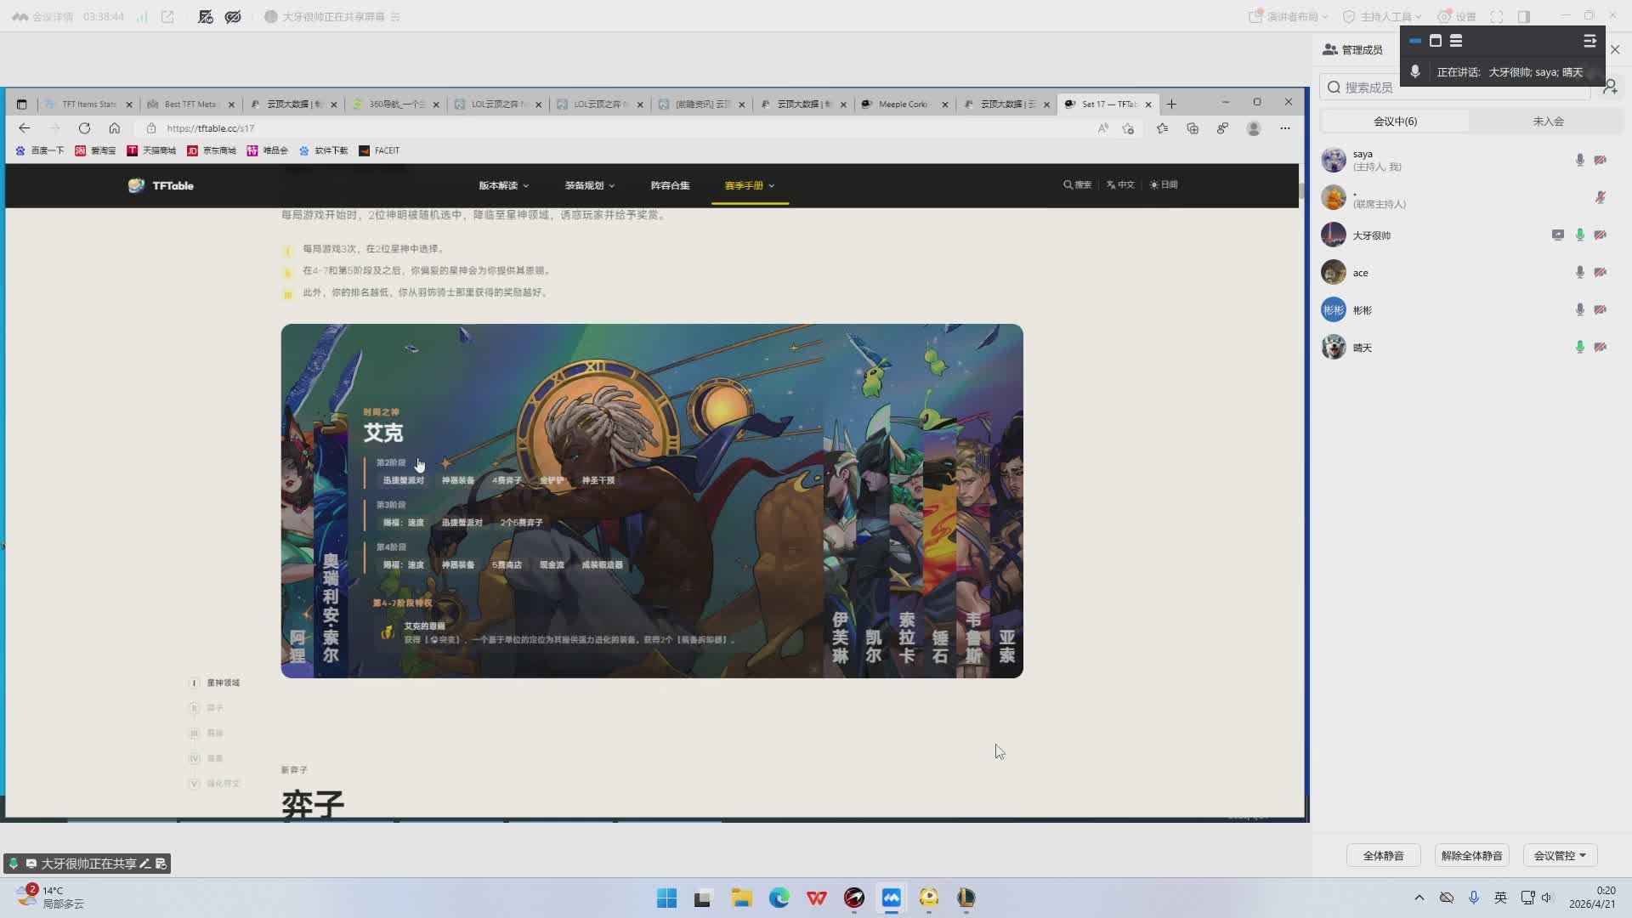This screenshot has width=1632, height=918.
Task: Expand the 版本解读 navbar menu
Action: coord(503,185)
